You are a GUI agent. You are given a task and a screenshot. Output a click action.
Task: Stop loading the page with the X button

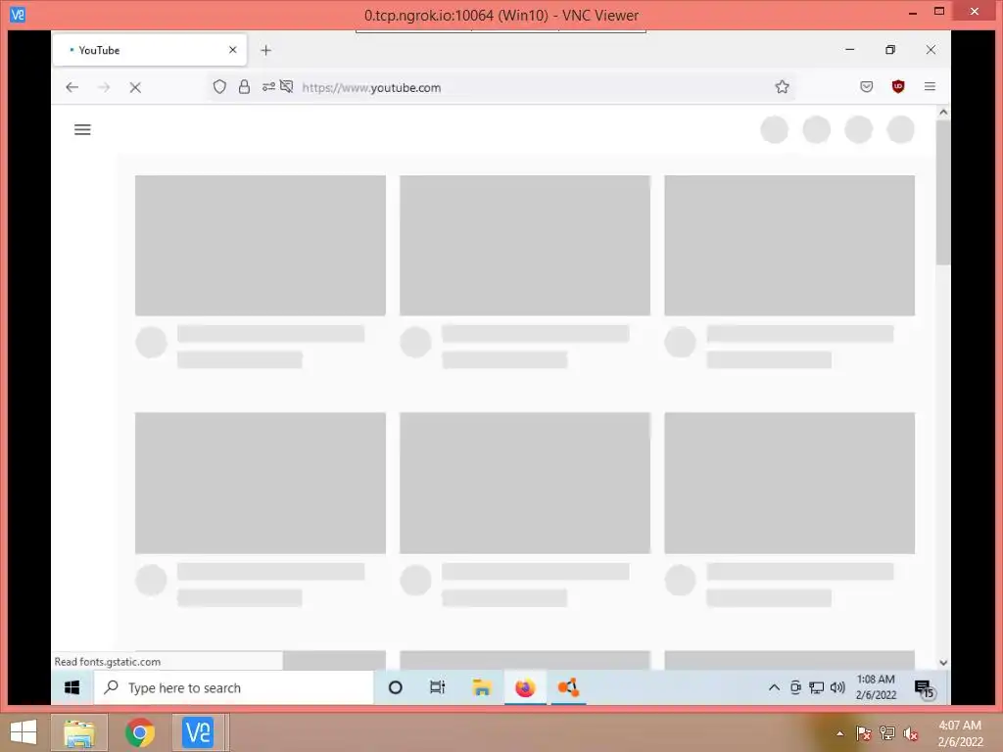click(135, 87)
